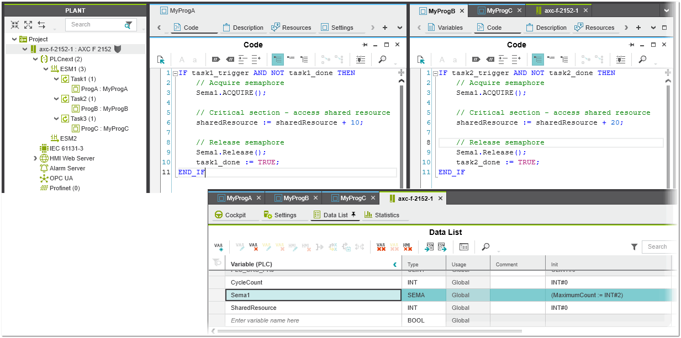681x338 pixels.
Task: Switch to the MyProgC tab in right editor
Action: click(500, 10)
